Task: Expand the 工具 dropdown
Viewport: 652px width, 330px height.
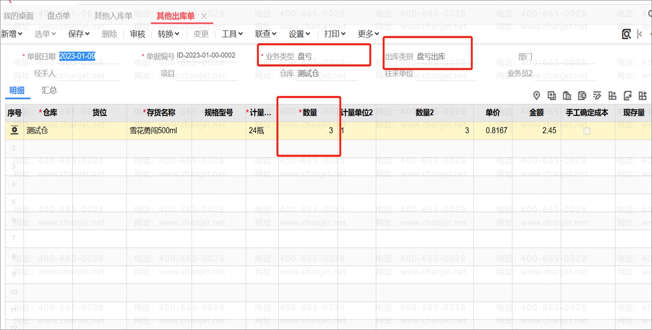Action: click(232, 34)
